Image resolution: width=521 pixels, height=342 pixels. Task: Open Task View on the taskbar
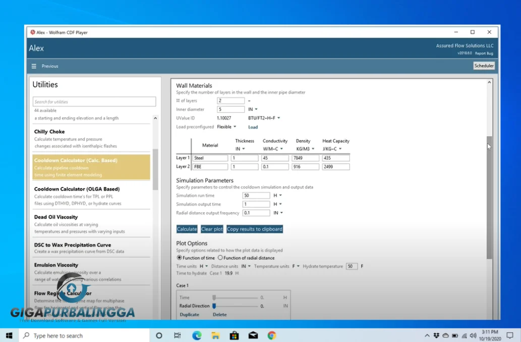[177, 335]
